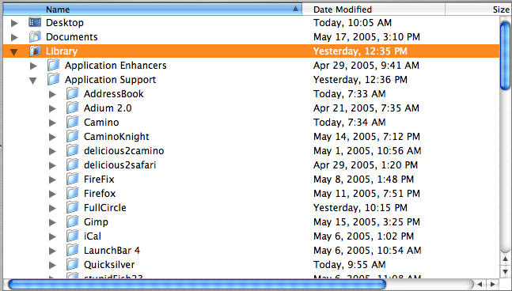
Task: Expand the Gimp folder
Action: 52,222
